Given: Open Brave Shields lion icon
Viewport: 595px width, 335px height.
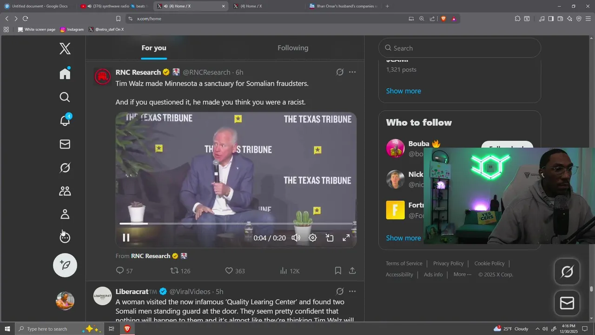Looking at the screenshot, I should point(443,19).
